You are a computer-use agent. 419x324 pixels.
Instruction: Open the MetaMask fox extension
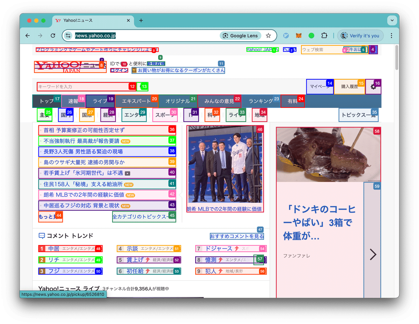coord(299,36)
